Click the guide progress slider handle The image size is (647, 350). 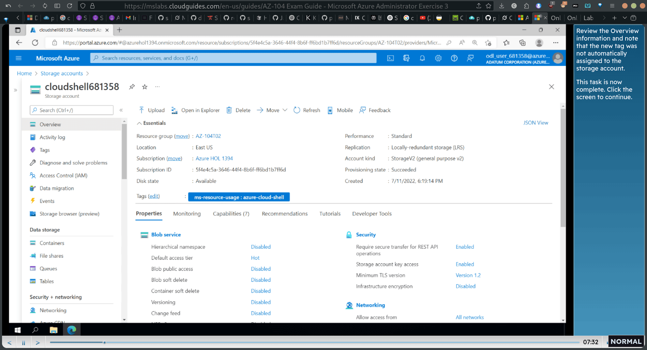click(x=104, y=342)
